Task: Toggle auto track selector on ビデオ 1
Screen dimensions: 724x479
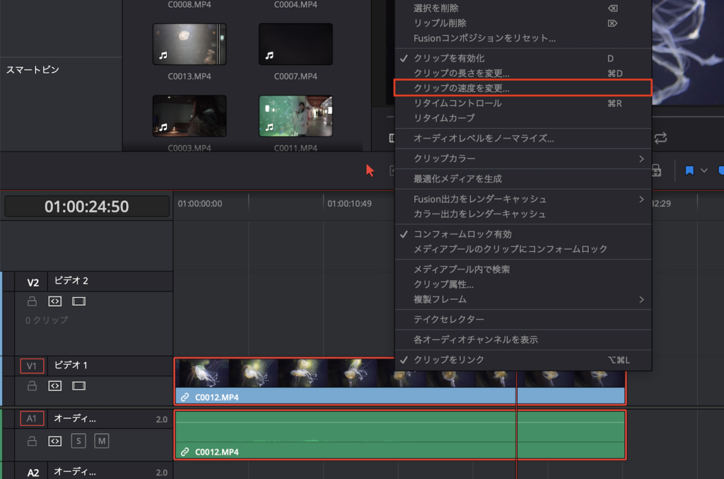Action: point(55,386)
